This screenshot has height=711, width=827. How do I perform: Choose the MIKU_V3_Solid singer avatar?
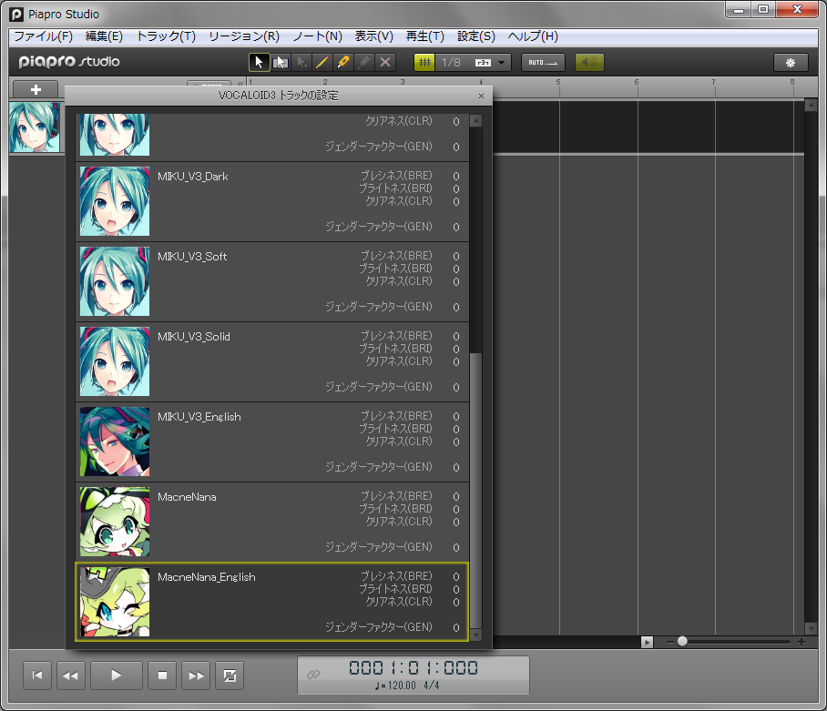[x=115, y=361]
